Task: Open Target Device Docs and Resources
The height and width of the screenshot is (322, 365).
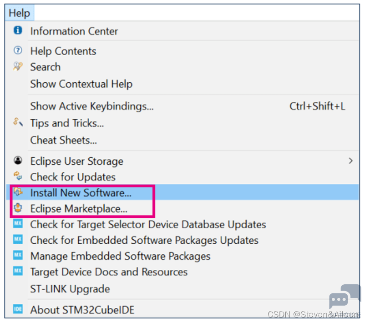Action: 108,272
